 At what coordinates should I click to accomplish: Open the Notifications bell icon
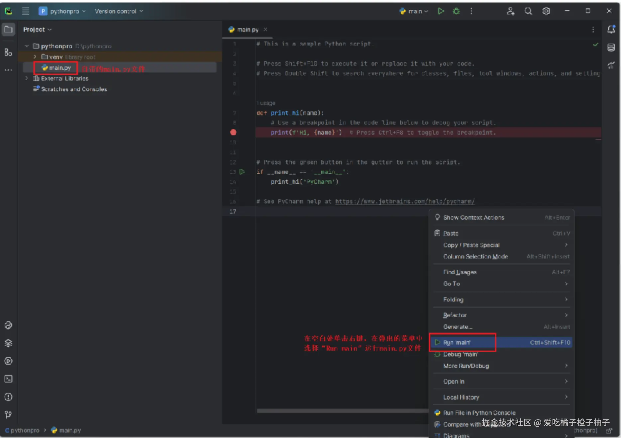(611, 30)
